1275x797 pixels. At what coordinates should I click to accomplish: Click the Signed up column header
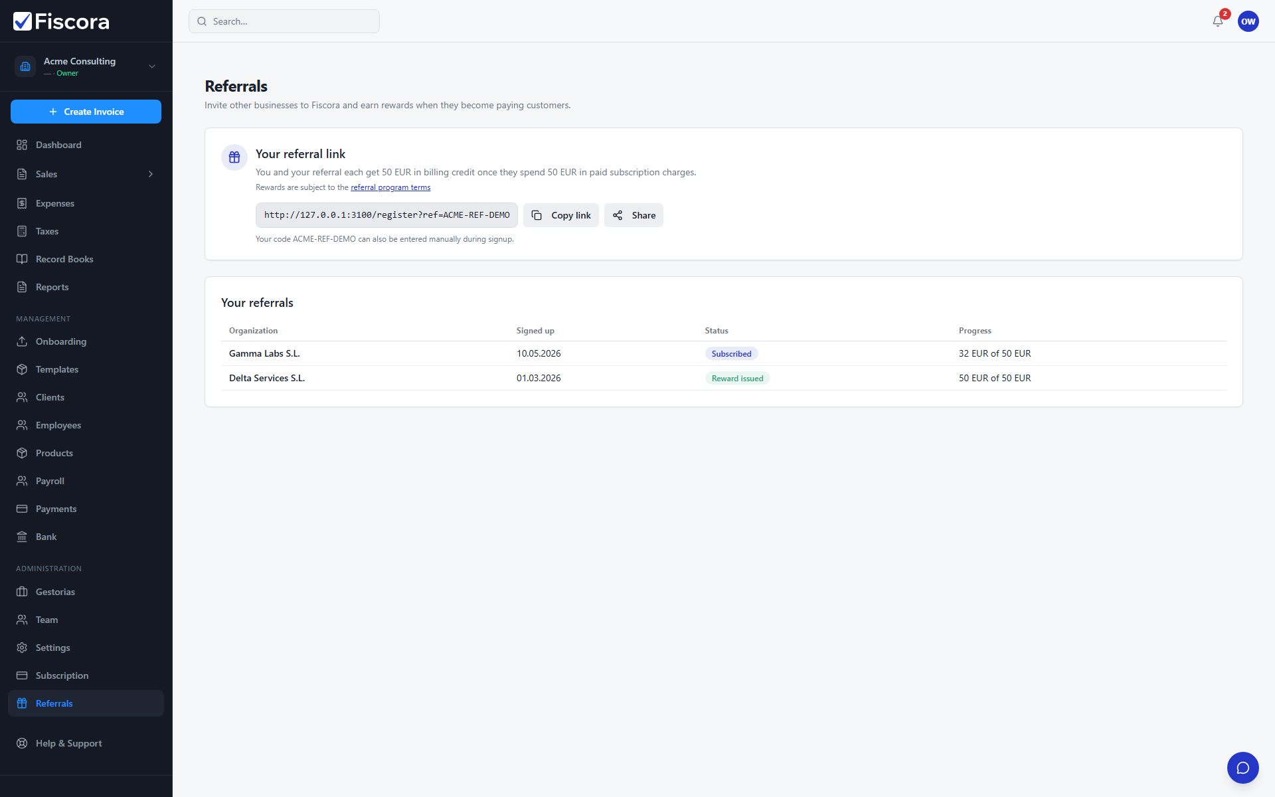(535, 331)
